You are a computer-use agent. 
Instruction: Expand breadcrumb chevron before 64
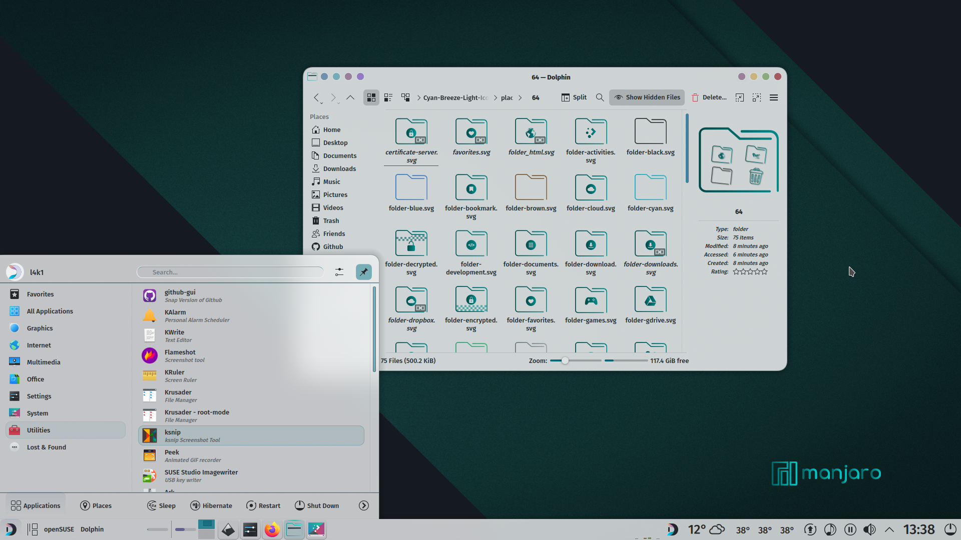(520, 98)
